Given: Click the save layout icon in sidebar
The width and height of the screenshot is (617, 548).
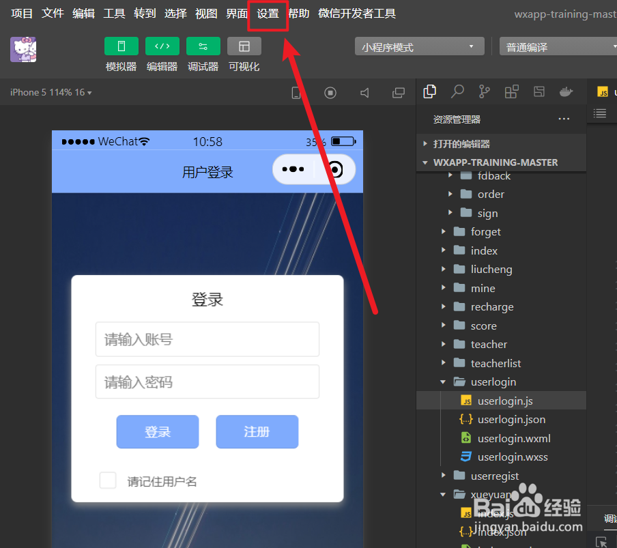Looking at the screenshot, I should tap(539, 91).
